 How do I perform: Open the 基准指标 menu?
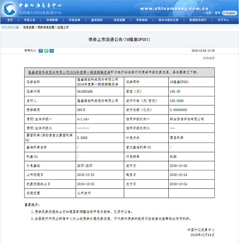(97, 20)
